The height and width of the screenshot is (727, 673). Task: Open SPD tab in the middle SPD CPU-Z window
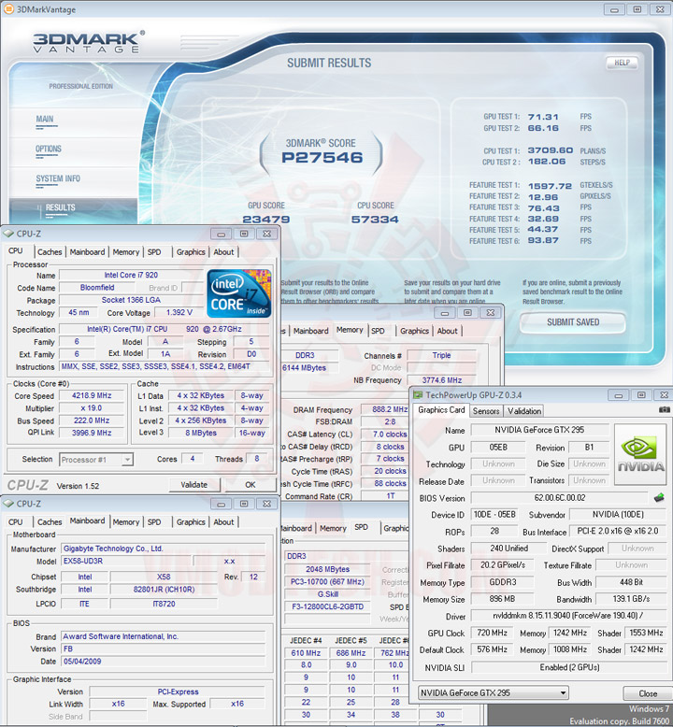coord(362,527)
